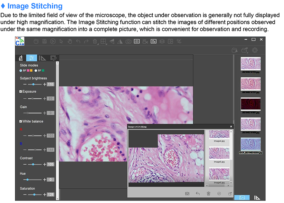The width and height of the screenshot is (284, 203).
Task: Click the play button in the top toolbar
Action: (x=53, y=42)
